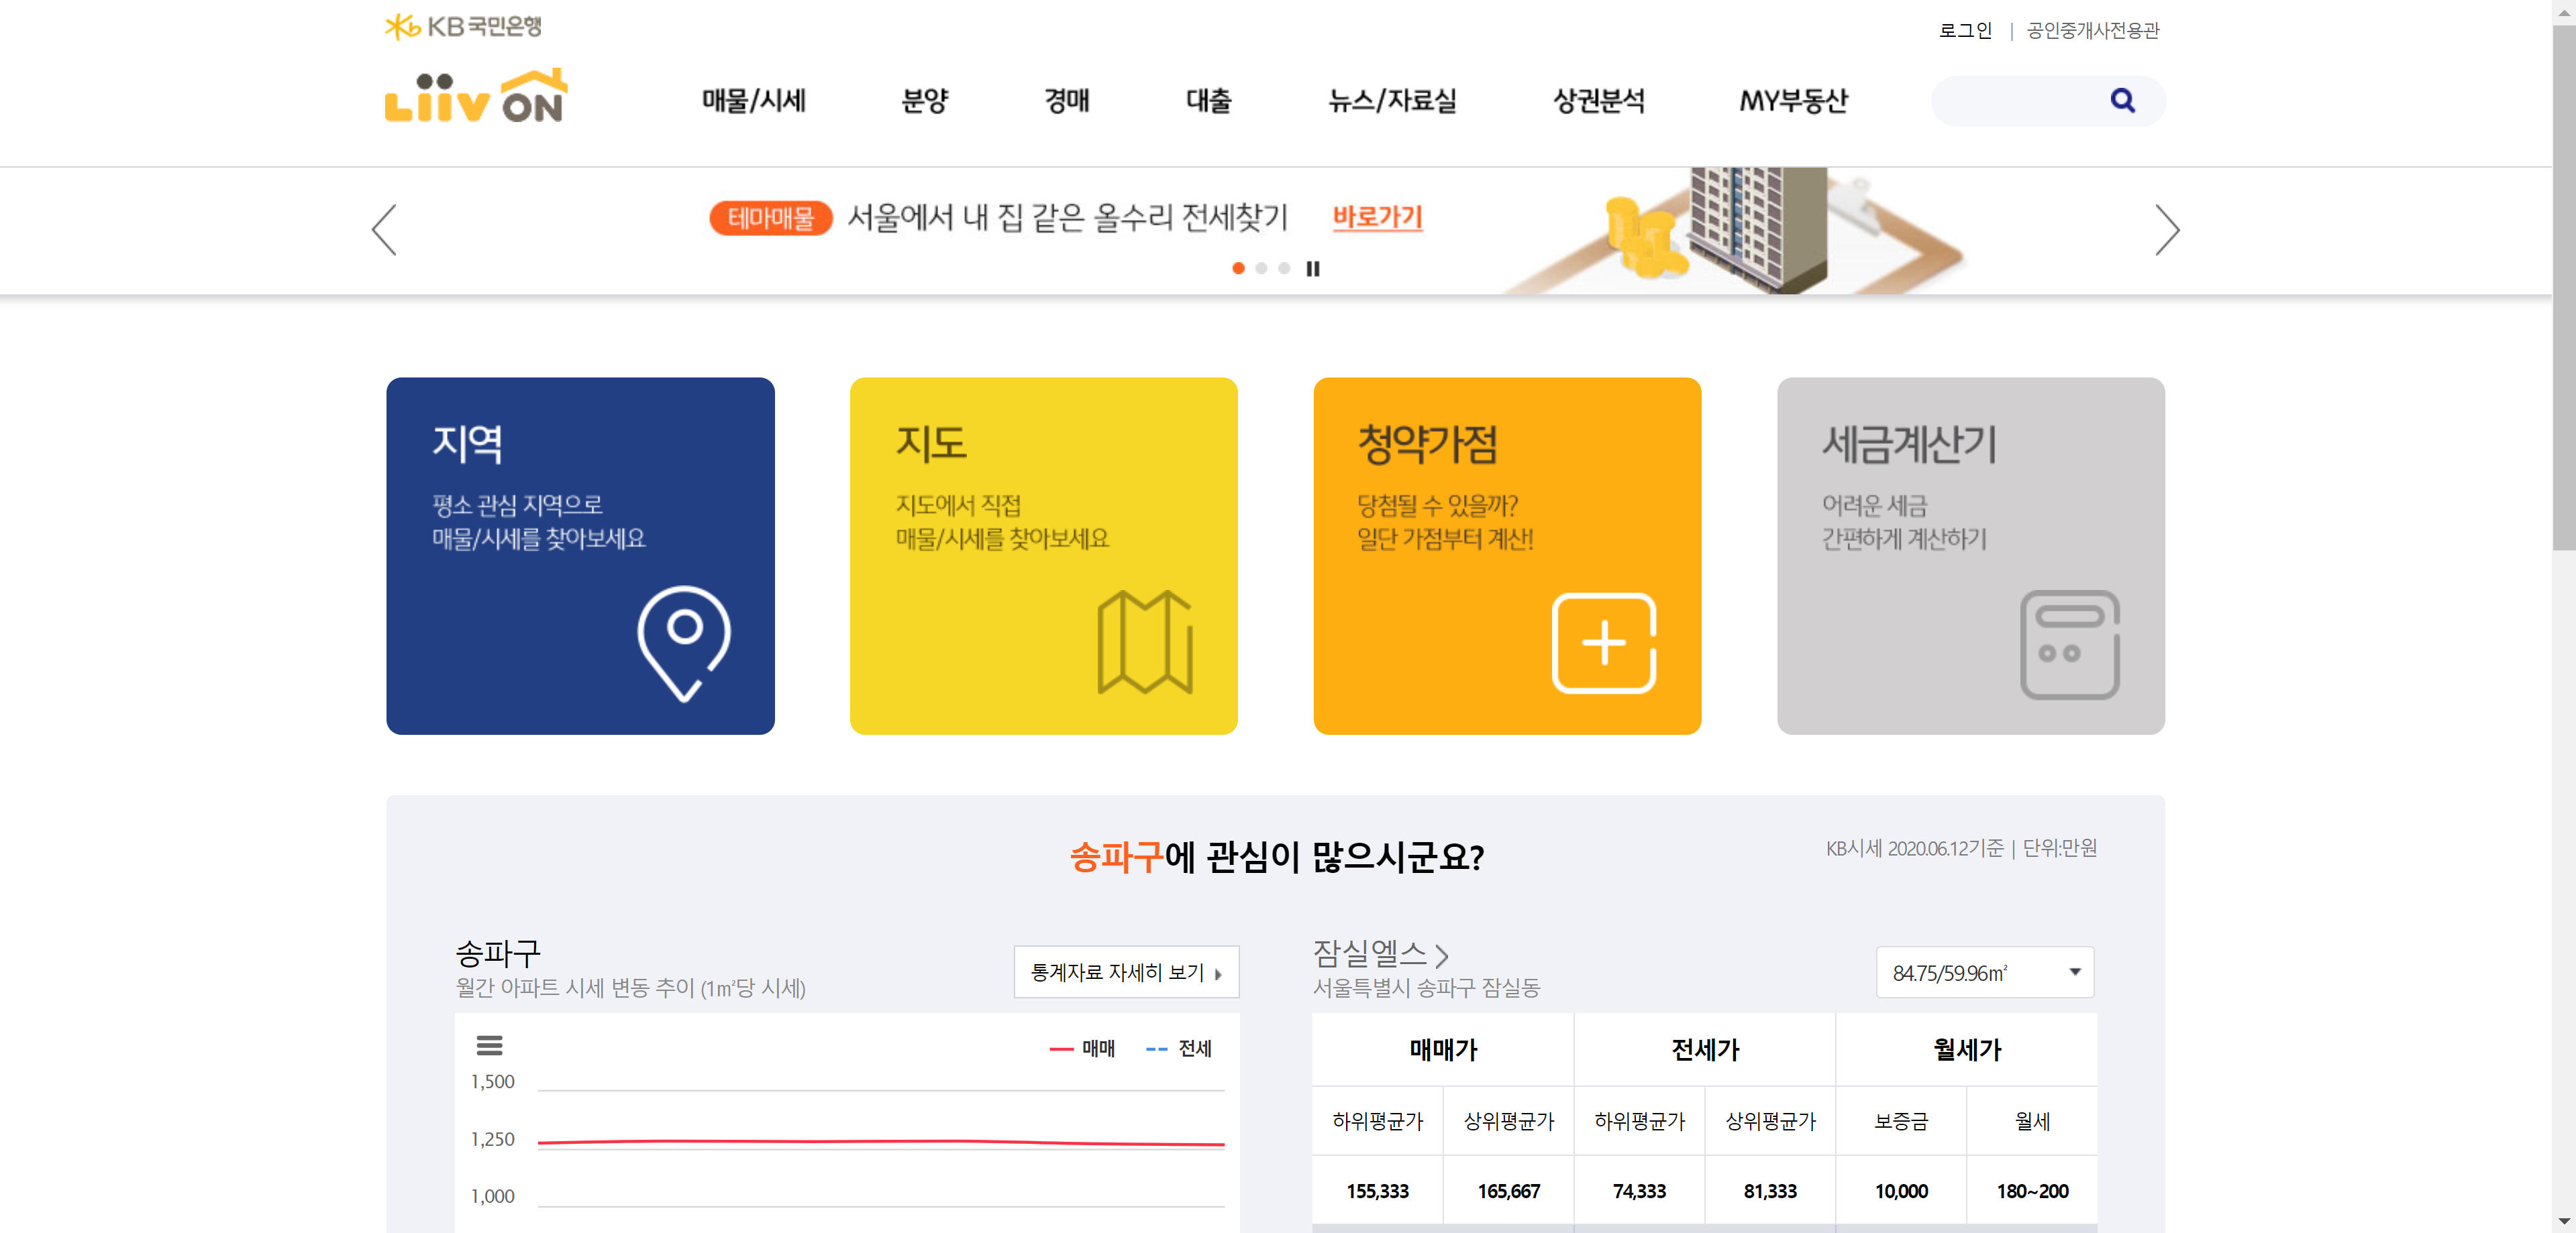The height and width of the screenshot is (1233, 2576).
Task: Open the 84.75/59.96㎡ area size dropdown
Action: coord(1984,972)
